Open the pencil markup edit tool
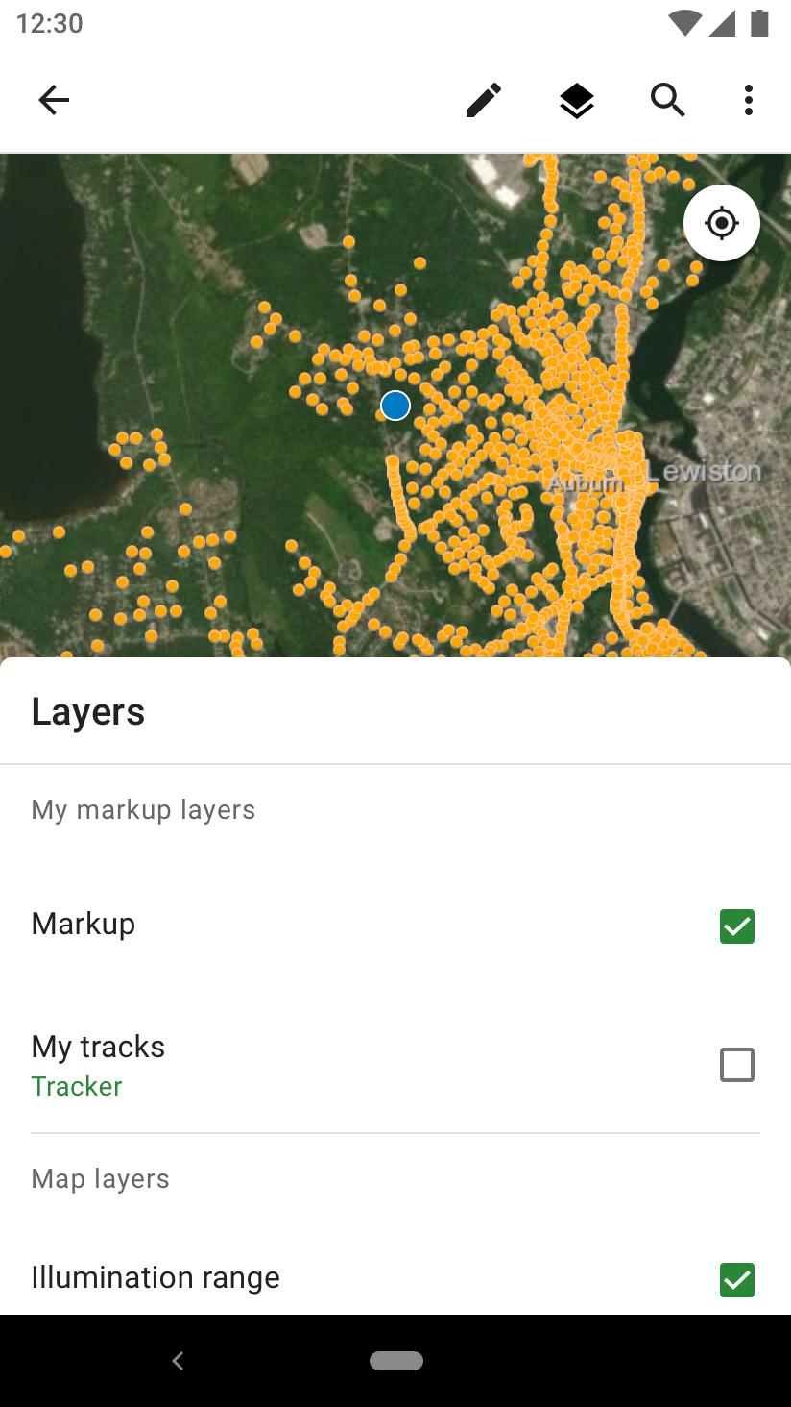This screenshot has width=791, height=1407. (484, 100)
